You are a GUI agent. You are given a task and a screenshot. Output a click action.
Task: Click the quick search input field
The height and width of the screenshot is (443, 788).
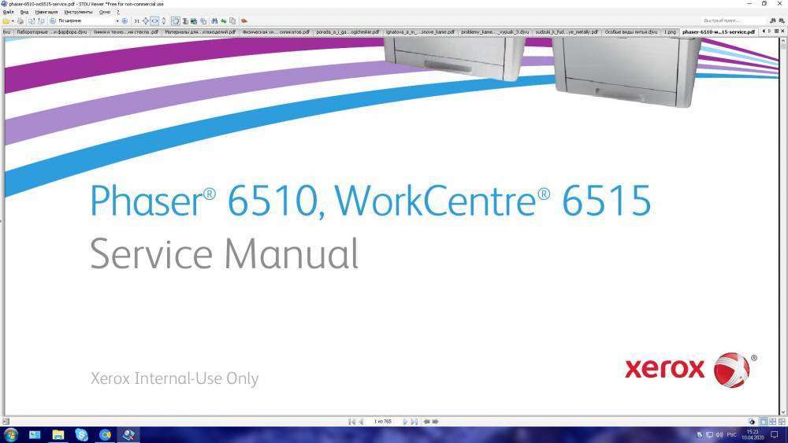point(733,20)
